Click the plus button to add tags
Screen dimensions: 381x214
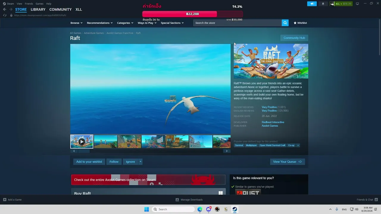click(x=298, y=145)
